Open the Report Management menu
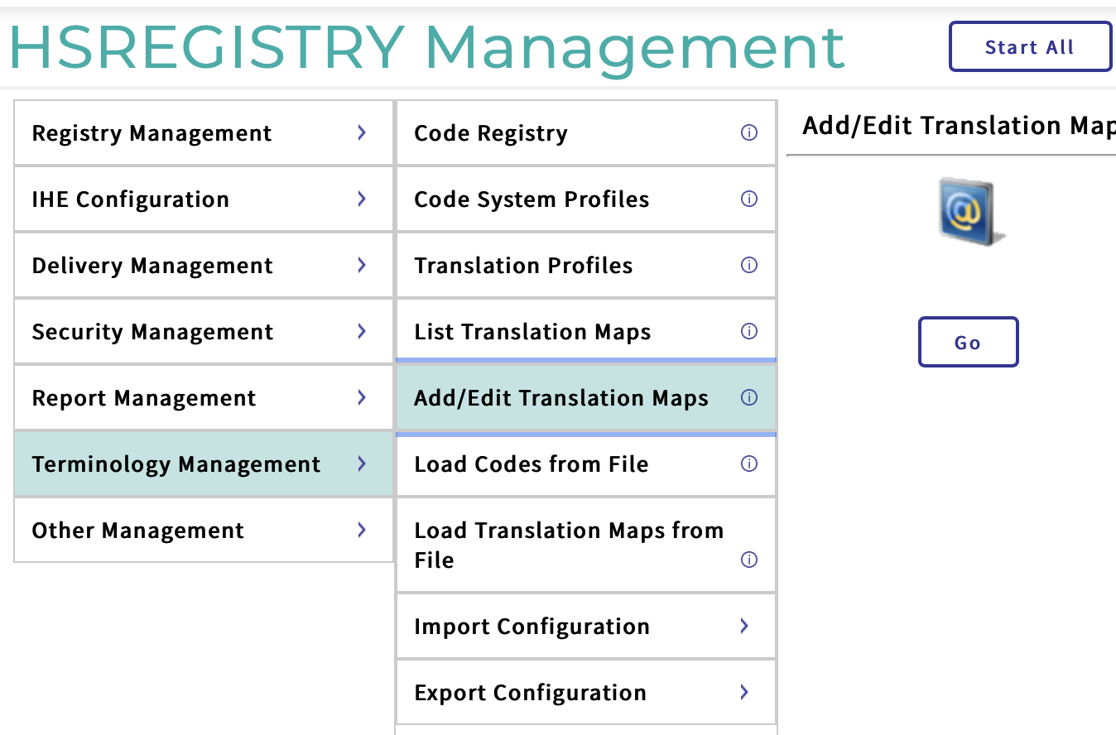Viewport: 1116px width, 735px height. click(144, 398)
